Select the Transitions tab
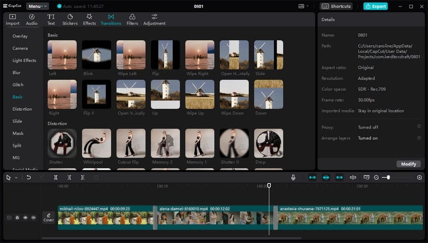 point(111,20)
